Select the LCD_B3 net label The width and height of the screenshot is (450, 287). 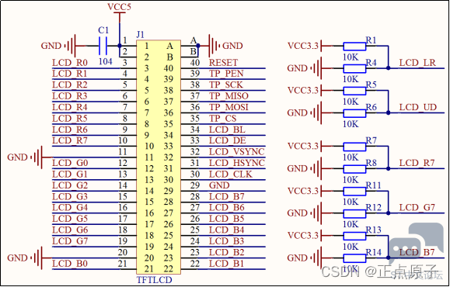226,241
